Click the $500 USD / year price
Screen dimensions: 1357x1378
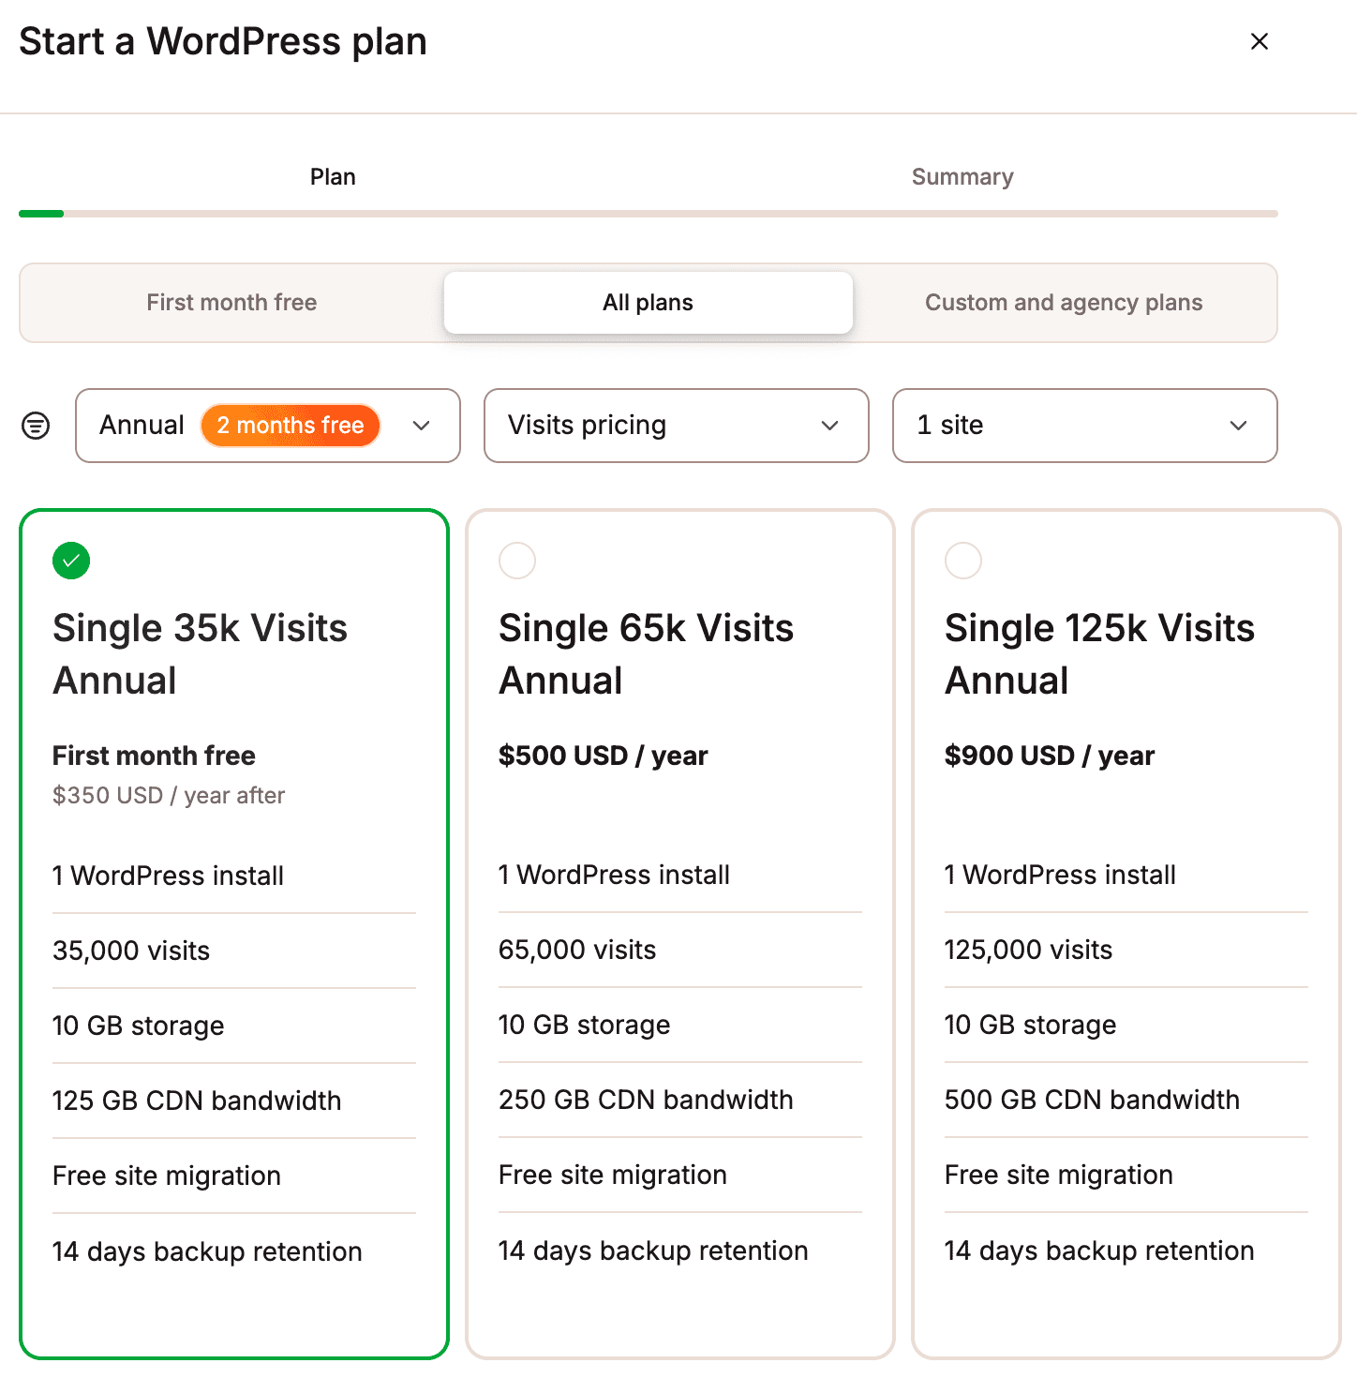point(603,756)
